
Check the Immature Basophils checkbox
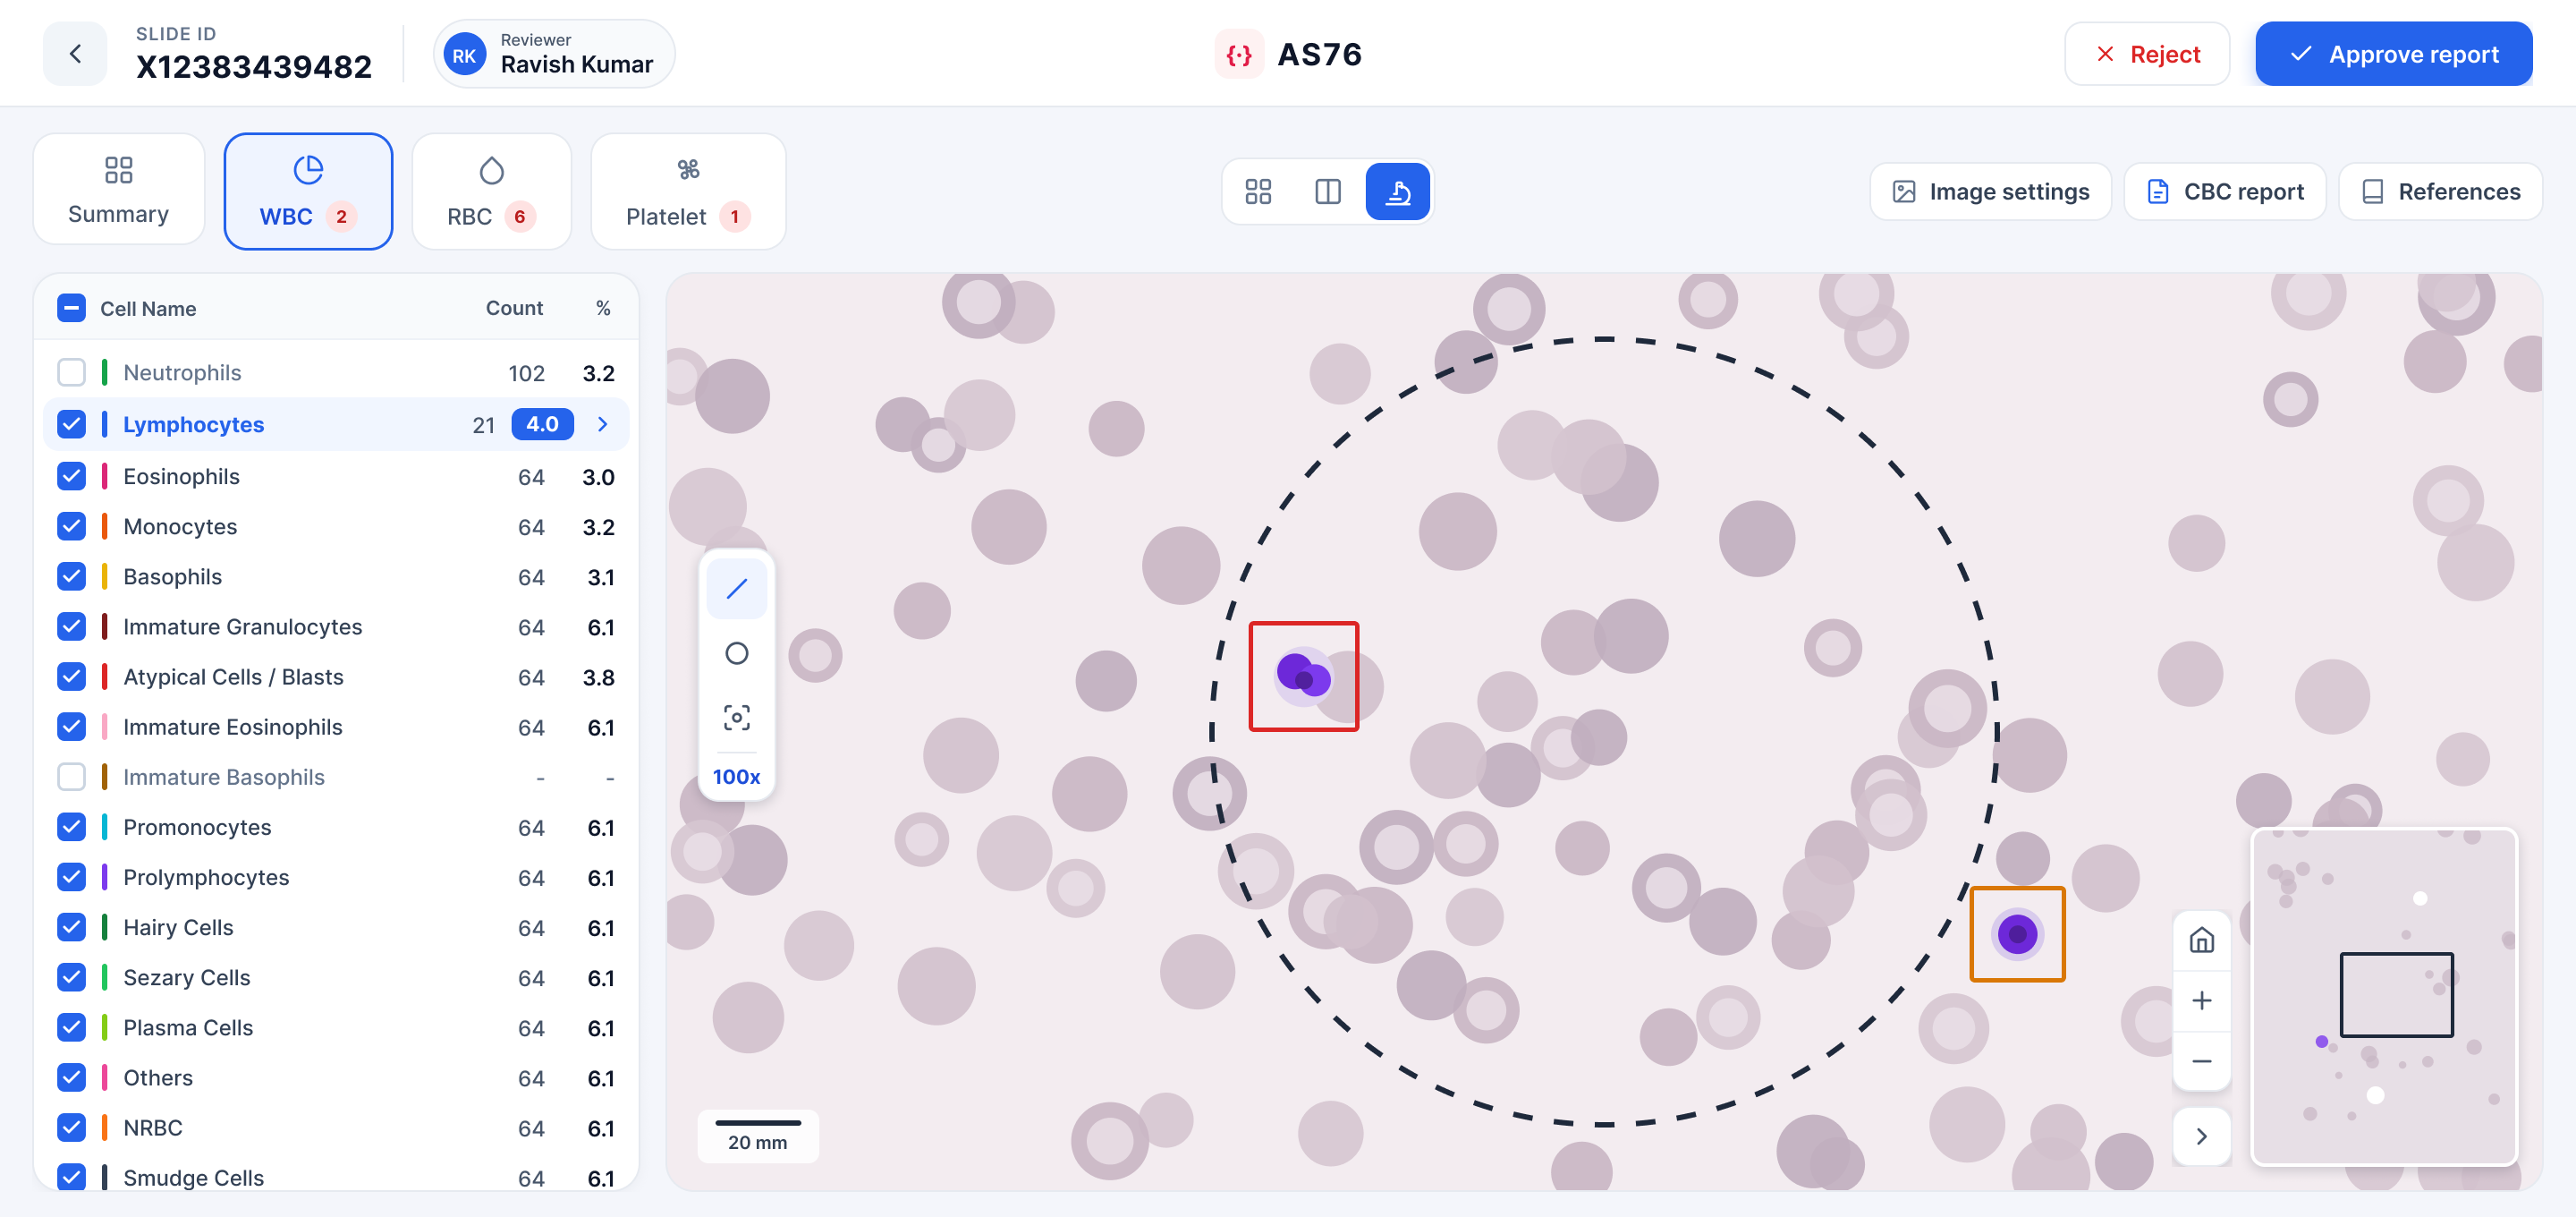[x=71, y=777]
